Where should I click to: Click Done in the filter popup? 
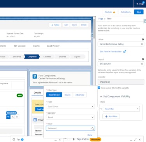click(90, 135)
